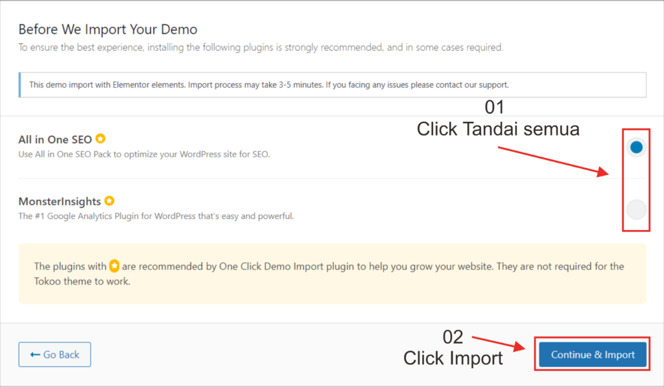
Task: Click the "02" step number
Action: pyautogui.click(x=453, y=337)
